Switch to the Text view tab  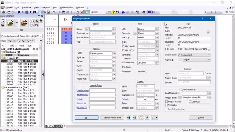coord(49,126)
